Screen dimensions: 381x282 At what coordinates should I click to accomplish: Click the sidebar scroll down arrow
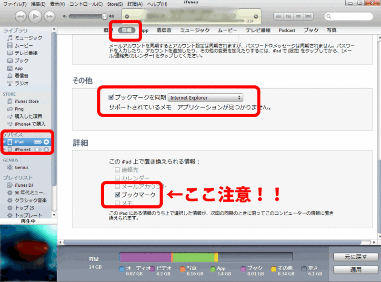click(x=54, y=215)
